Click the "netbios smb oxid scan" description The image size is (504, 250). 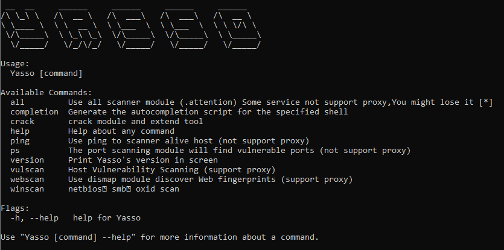[x=123, y=189]
